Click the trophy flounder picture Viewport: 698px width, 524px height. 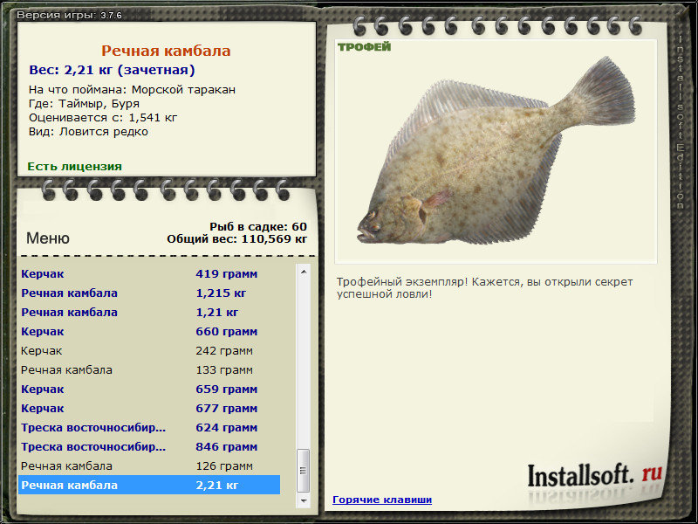pyautogui.click(x=496, y=151)
